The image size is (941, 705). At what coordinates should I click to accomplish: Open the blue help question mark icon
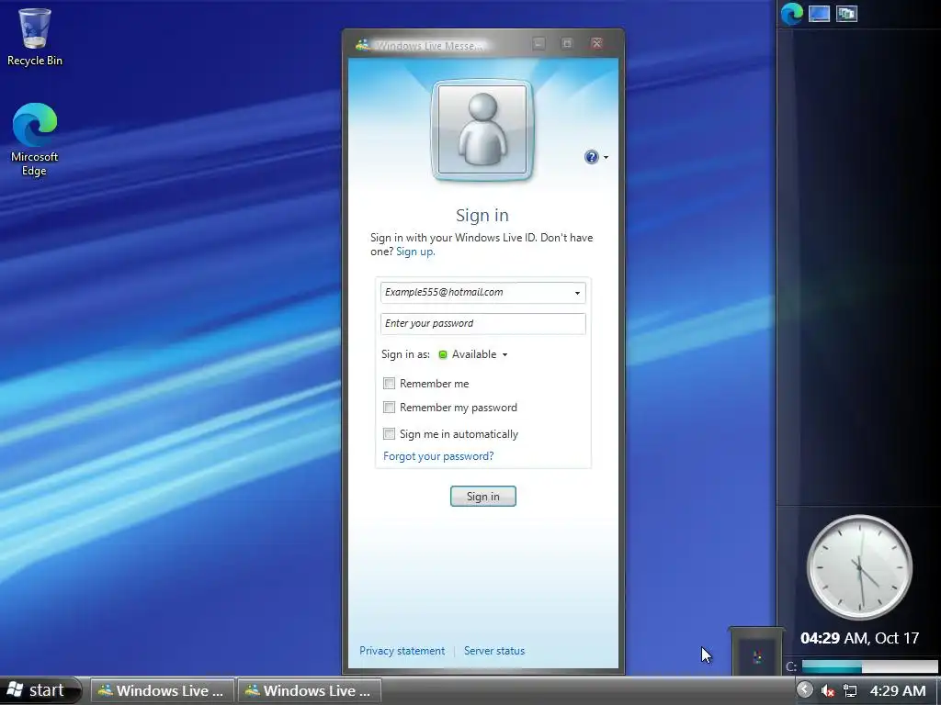point(591,157)
